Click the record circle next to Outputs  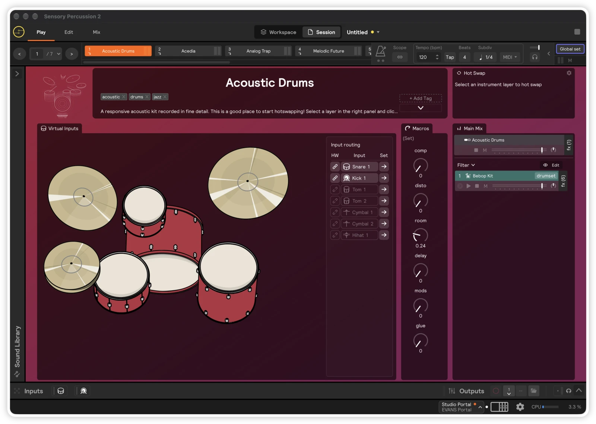pyautogui.click(x=496, y=391)
